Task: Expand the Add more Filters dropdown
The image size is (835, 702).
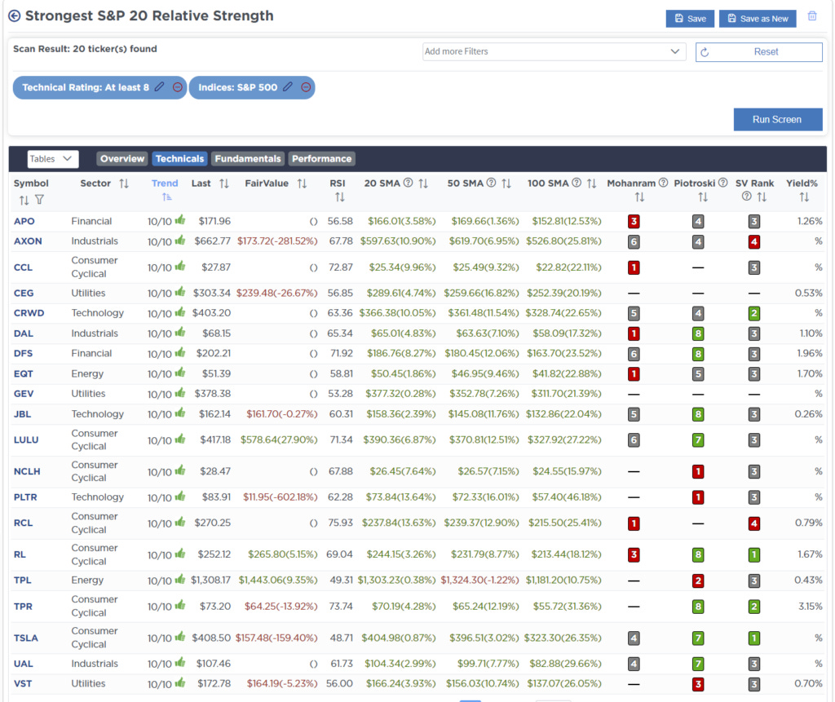Action: pos(675,51)
